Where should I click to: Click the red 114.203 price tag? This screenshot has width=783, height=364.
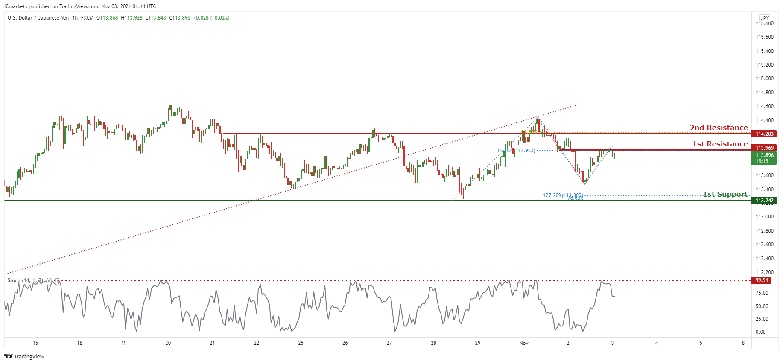[x=764, y=134]
